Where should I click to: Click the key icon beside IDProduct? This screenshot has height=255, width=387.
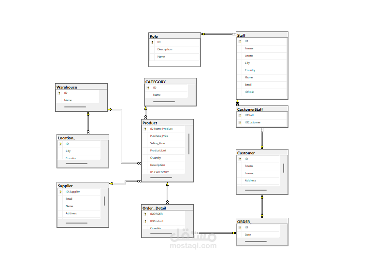pos(145,222)
